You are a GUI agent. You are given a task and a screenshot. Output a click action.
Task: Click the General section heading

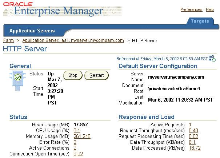(20, 66)
